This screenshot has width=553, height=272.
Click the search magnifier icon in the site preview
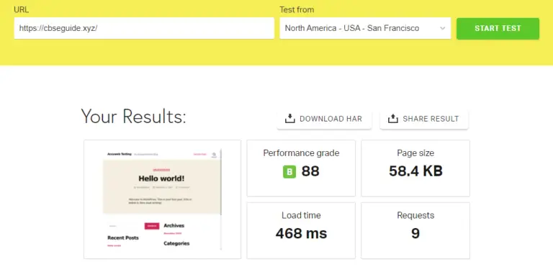(x=214, y=154)
